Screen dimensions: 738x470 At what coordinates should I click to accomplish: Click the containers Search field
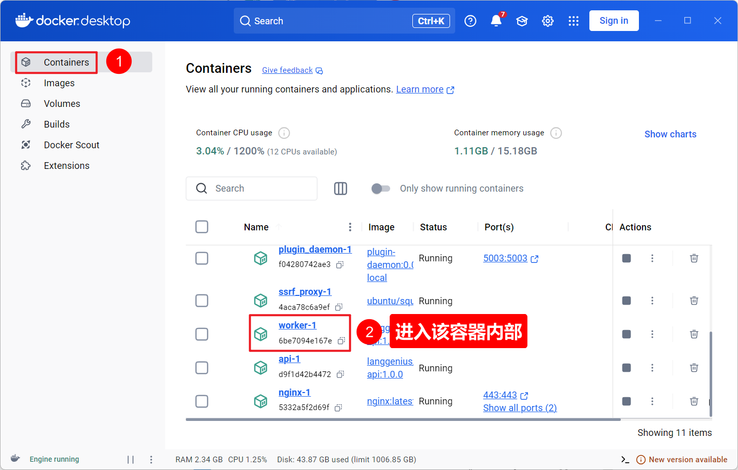(x=251, y=189)
